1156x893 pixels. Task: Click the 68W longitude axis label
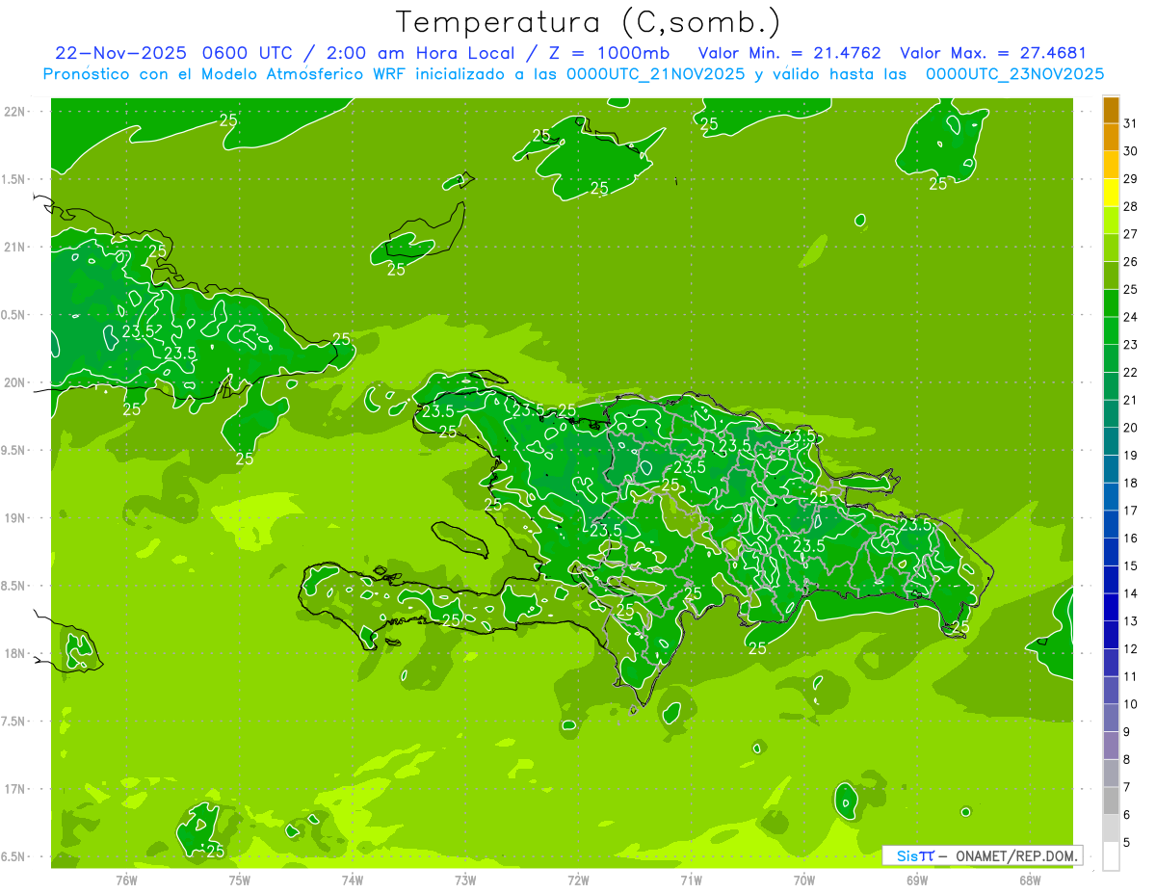[1030, 880]
